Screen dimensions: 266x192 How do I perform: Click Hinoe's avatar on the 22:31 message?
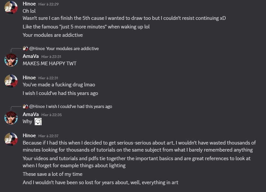(x=11, y=81)
